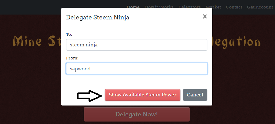Click the Delegate Steem.Ninja dialog title
This screenshot has width=275, height=124.
pos(98,17)
